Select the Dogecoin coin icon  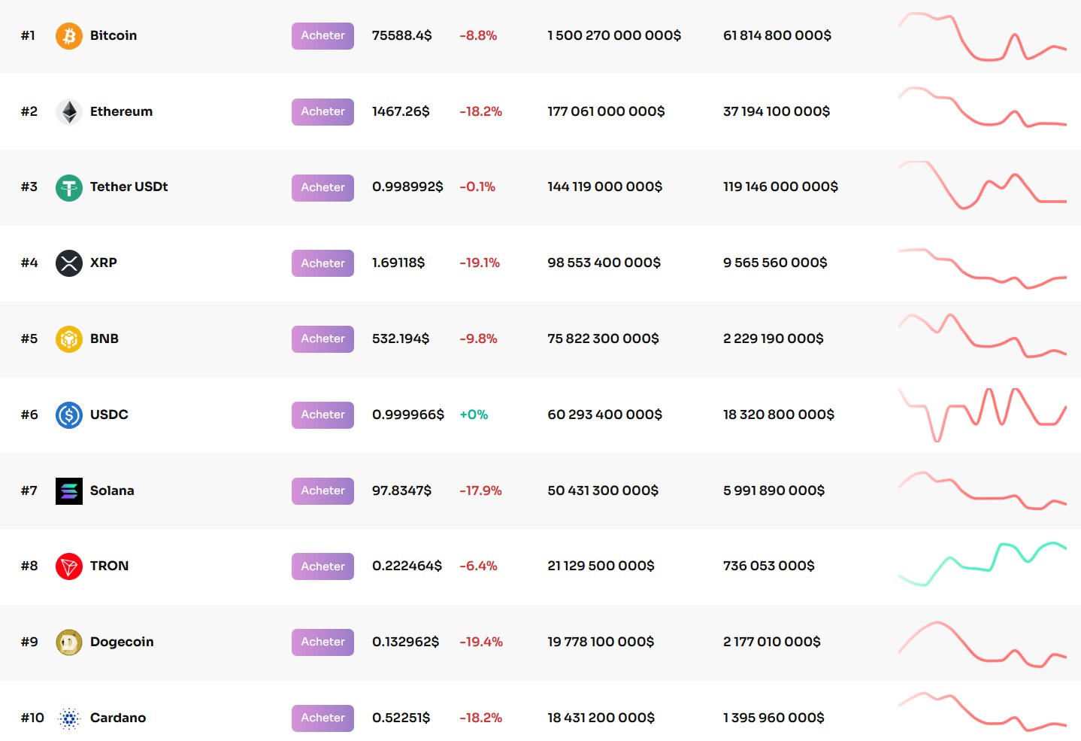68,642
